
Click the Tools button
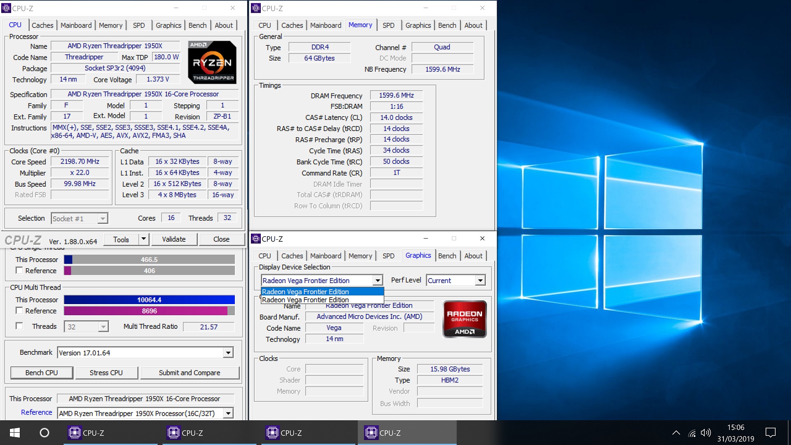pos(121,239)
